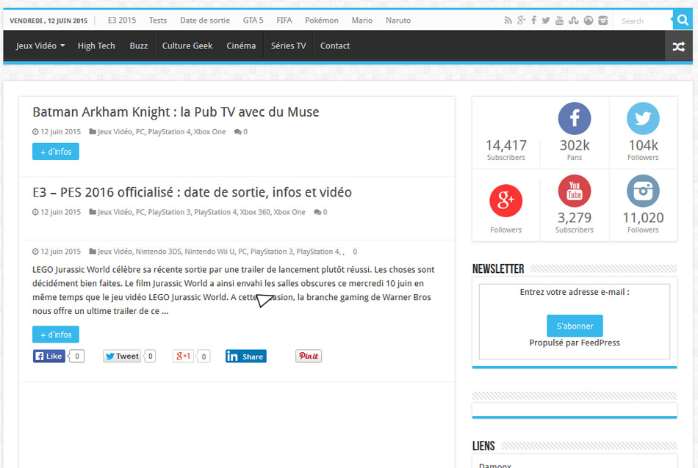Click the small YouTube icon in top bar

[560, 21]
